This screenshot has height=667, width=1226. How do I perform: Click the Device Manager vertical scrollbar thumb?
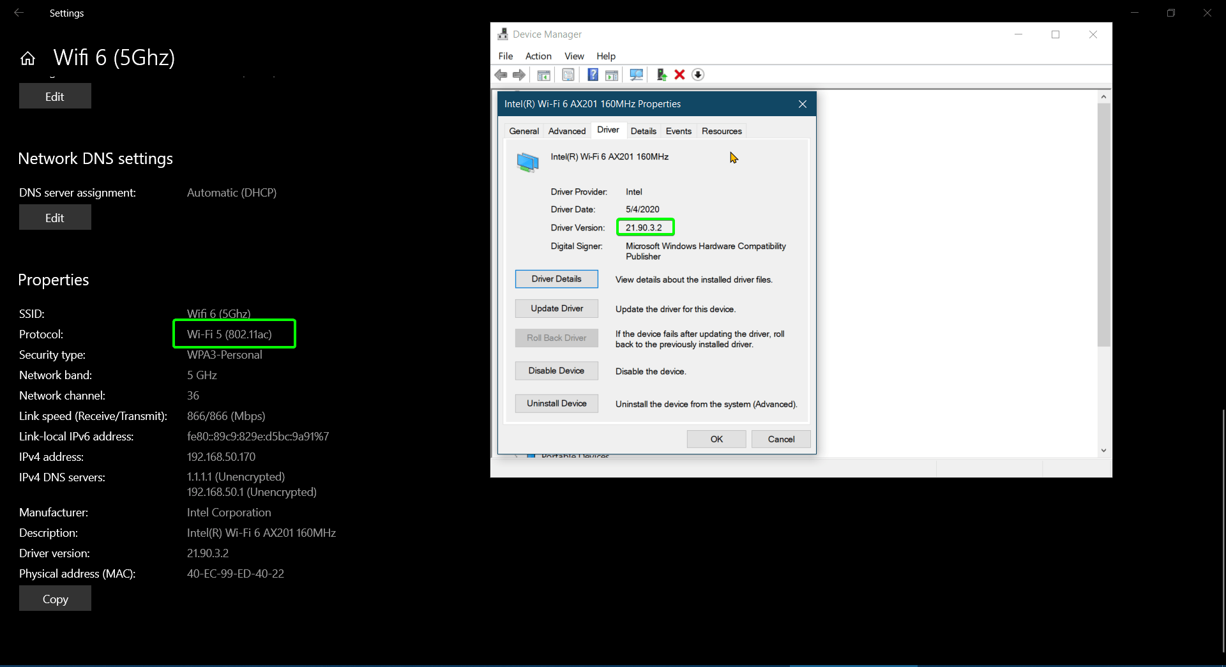(1104, 225)
